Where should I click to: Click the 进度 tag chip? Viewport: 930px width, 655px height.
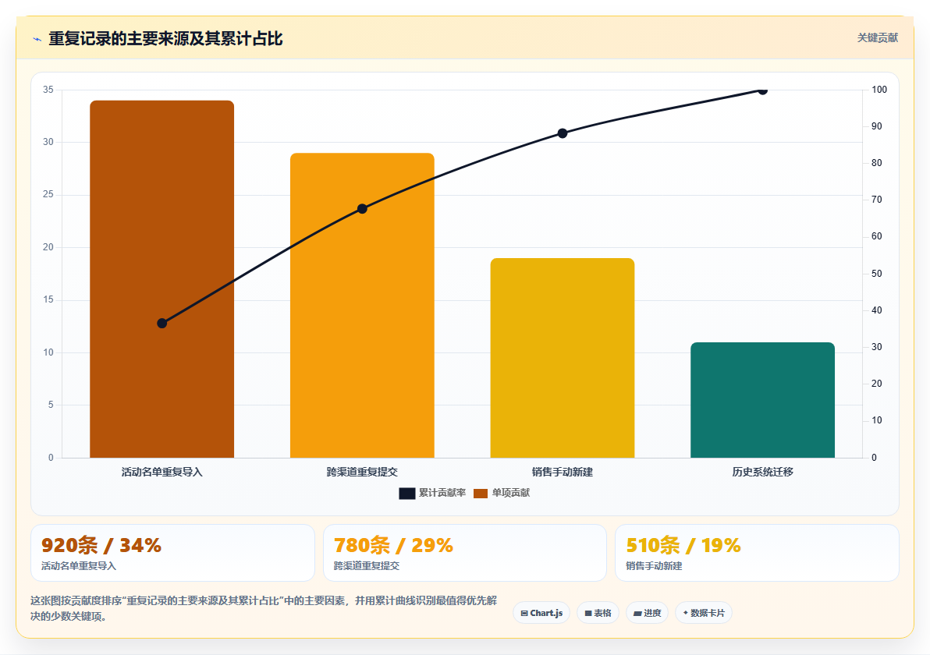pyautogui.click(x=647, y=613)
